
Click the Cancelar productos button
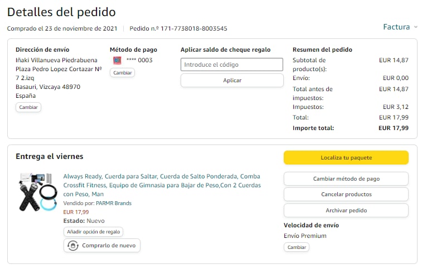point(346,195)
